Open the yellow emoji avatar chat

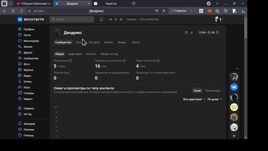pyautogui.click(x=234, y=107)
